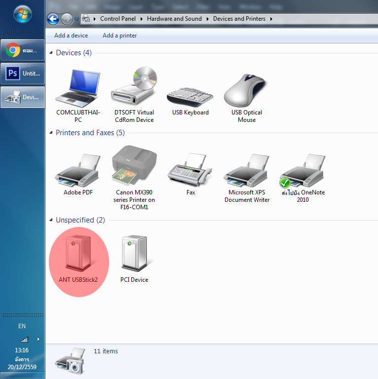Click the 13:16 clock in the tray
The image size is (378, 379).
tap(22, 350)
